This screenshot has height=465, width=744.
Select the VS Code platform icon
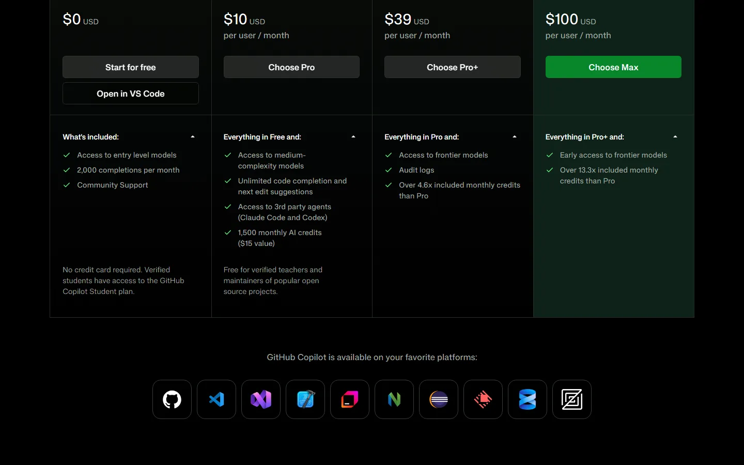coord(216,399)
